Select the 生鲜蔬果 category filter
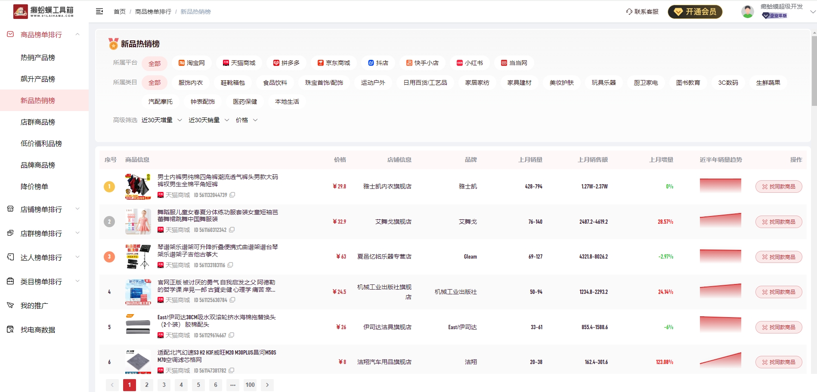 (768, 83)
